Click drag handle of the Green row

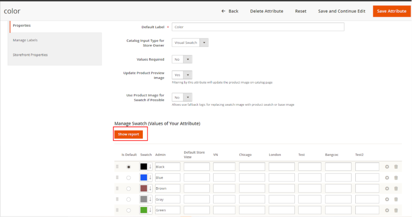pos(117,210)
